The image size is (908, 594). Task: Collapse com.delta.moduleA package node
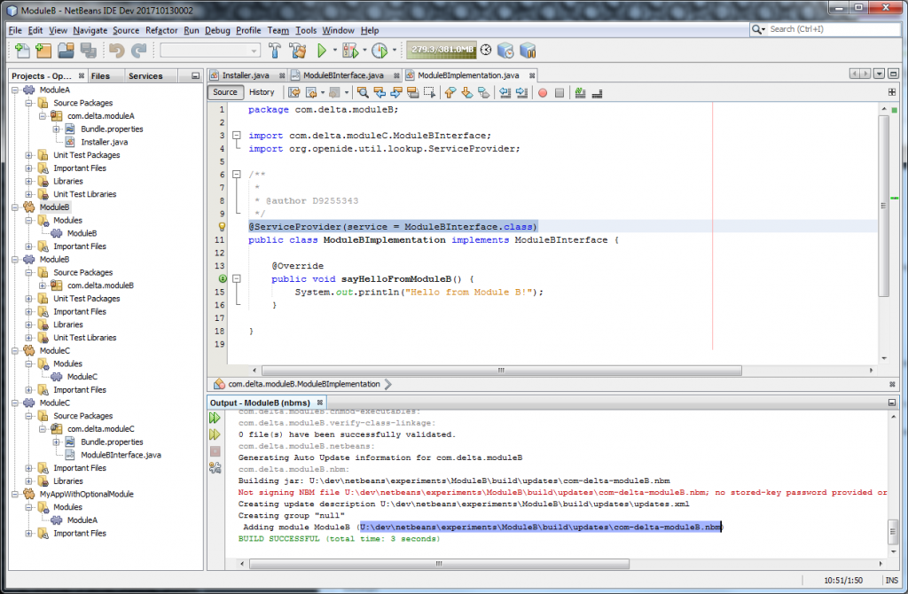(x=43, y=116)
